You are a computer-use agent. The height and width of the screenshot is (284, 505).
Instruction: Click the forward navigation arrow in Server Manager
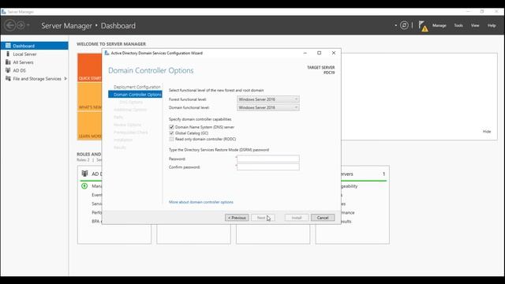point(21,25)
